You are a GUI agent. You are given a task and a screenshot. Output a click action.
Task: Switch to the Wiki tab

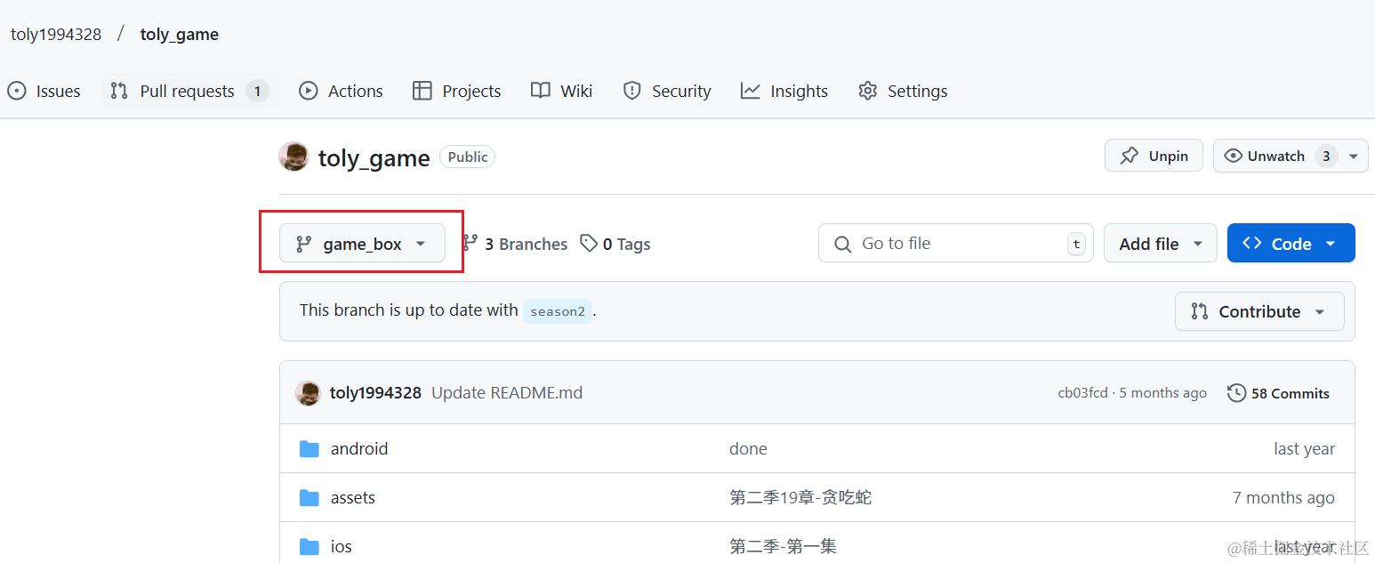tap(561, 91)
